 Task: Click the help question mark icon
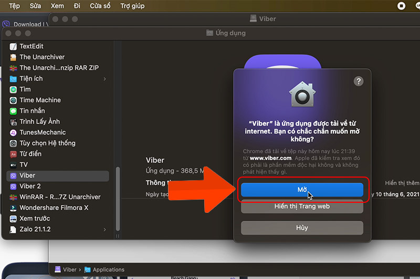click(359, 81)
